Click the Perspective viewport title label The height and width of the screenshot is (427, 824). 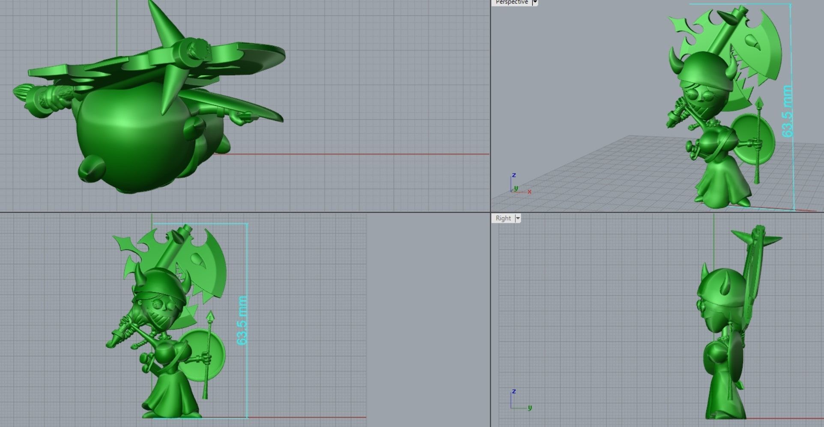(x=511, y=2)
